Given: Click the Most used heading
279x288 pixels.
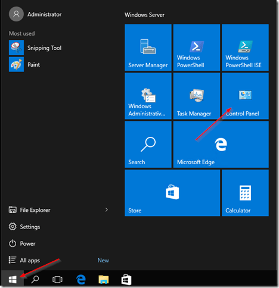Looking at the screenshot, I should point(21,33).
